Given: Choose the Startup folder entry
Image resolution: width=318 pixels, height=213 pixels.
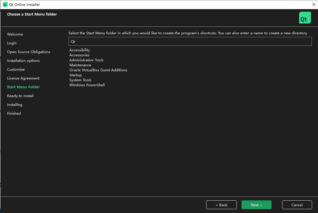Looking at the screenshot, I should 76,75.
